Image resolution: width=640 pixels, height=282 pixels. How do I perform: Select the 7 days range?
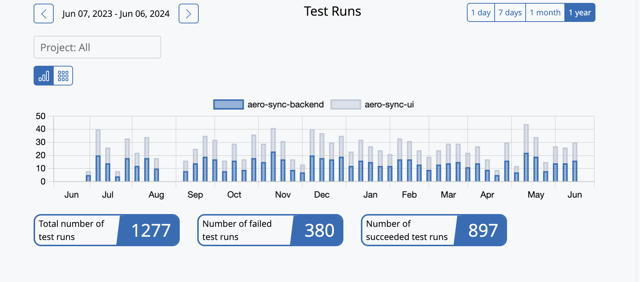tap(510, 12)
